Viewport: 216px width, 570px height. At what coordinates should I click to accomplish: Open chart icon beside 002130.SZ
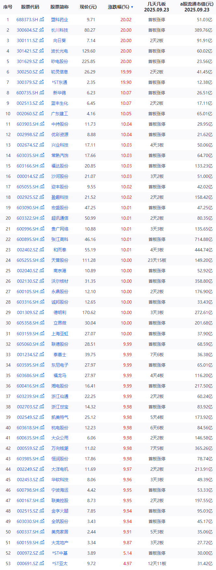point(41,281)
